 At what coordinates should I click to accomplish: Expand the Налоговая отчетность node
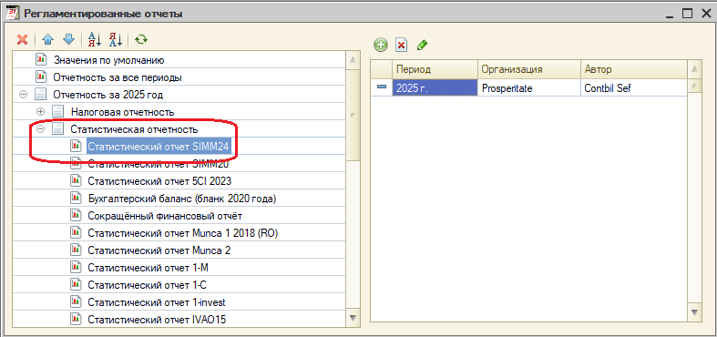tap(41, 111)
